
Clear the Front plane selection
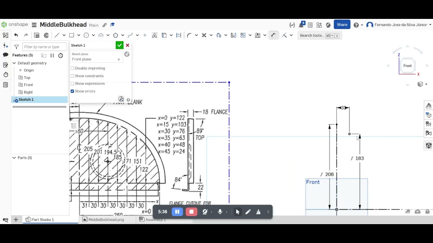(x=119, y=59)
